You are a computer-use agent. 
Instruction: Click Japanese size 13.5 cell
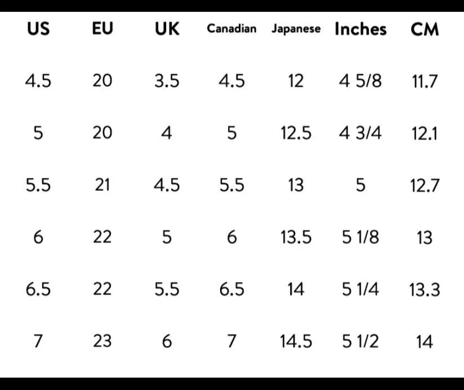pyautogui.click(x=296, y=237)
